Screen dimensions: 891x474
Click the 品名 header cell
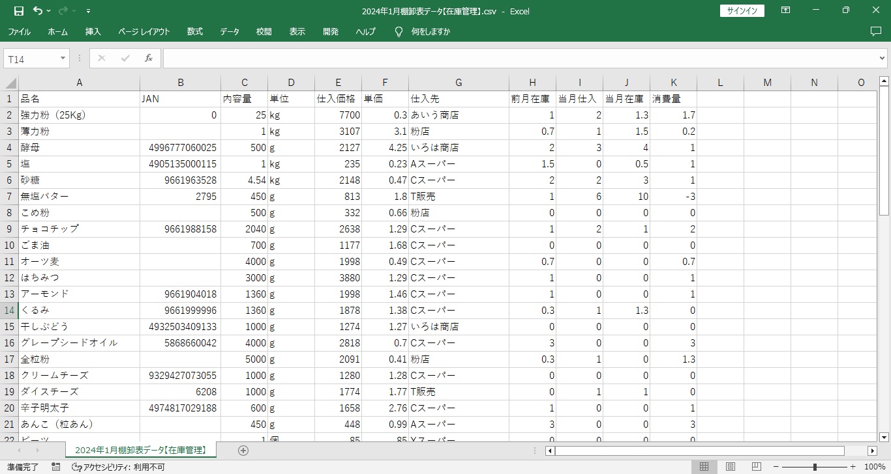click(x=79, y=99)
